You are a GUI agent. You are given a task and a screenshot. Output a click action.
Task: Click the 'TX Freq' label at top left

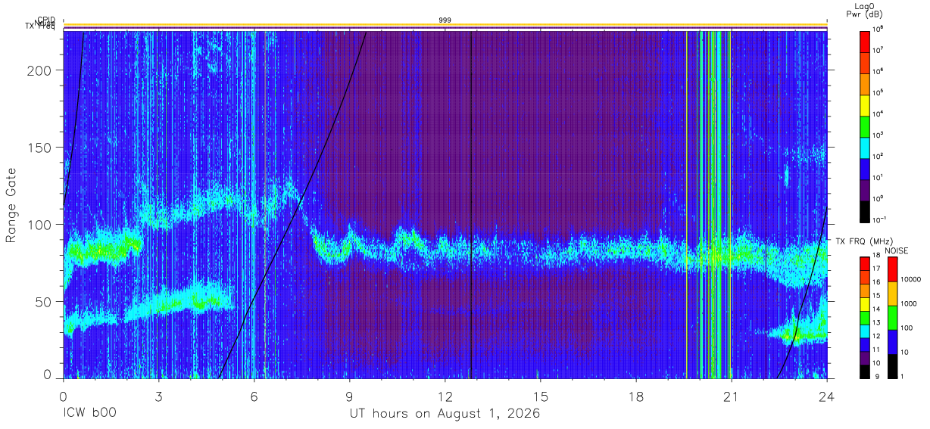(40, 27)
